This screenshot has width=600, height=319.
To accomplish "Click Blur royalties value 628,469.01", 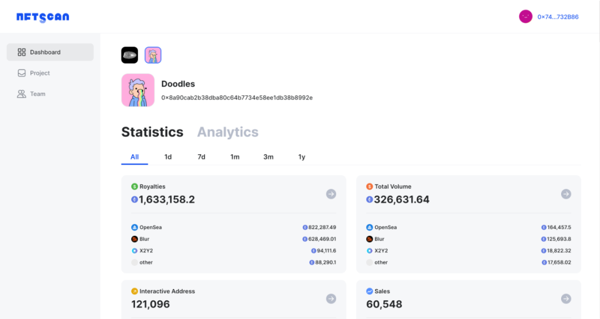I will point(322,239).
